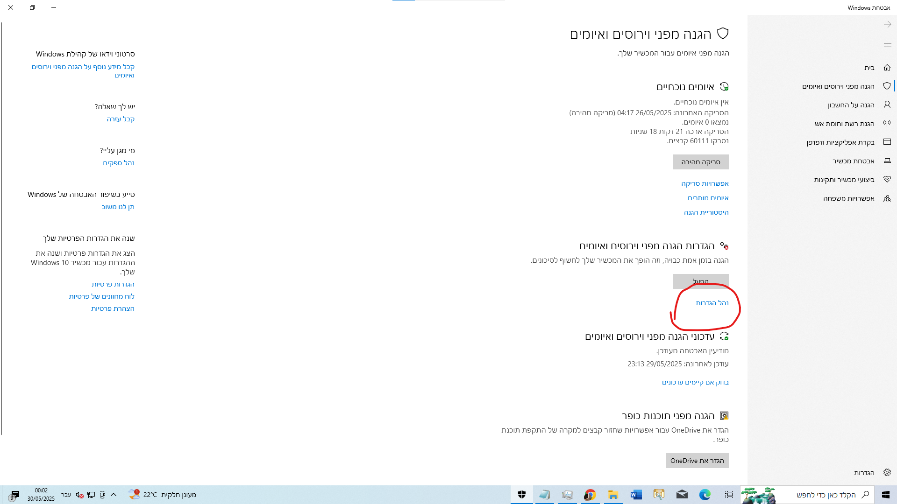This screenshot has width=897, height=504.
Task: Open protection history (היסטוריית הגנה)
Action: (x=706, y=212)
